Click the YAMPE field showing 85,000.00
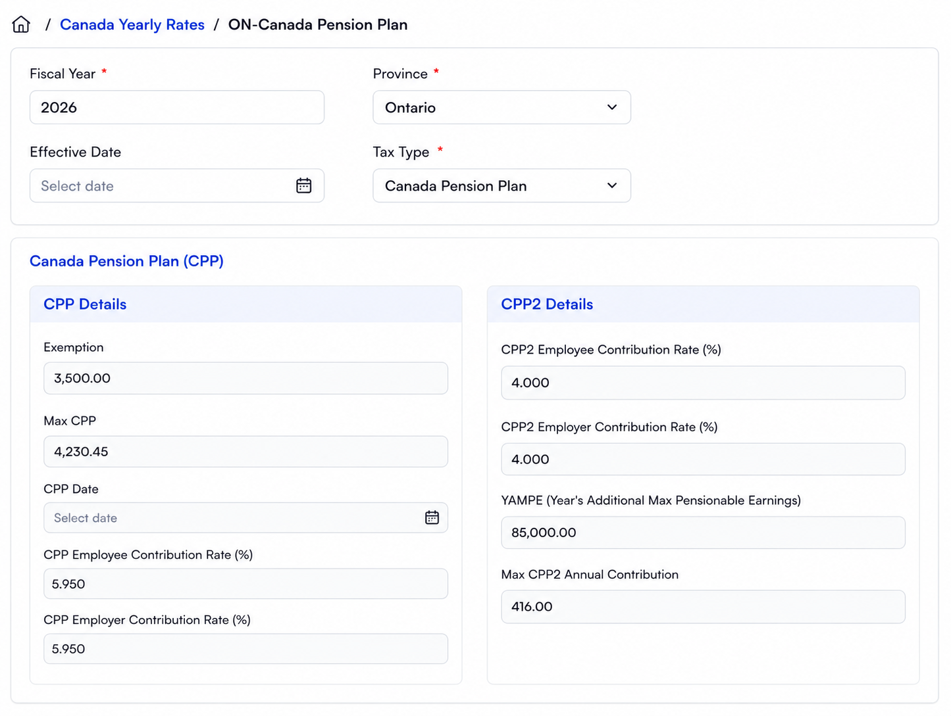The image size is (951, 716). (703, 533)
